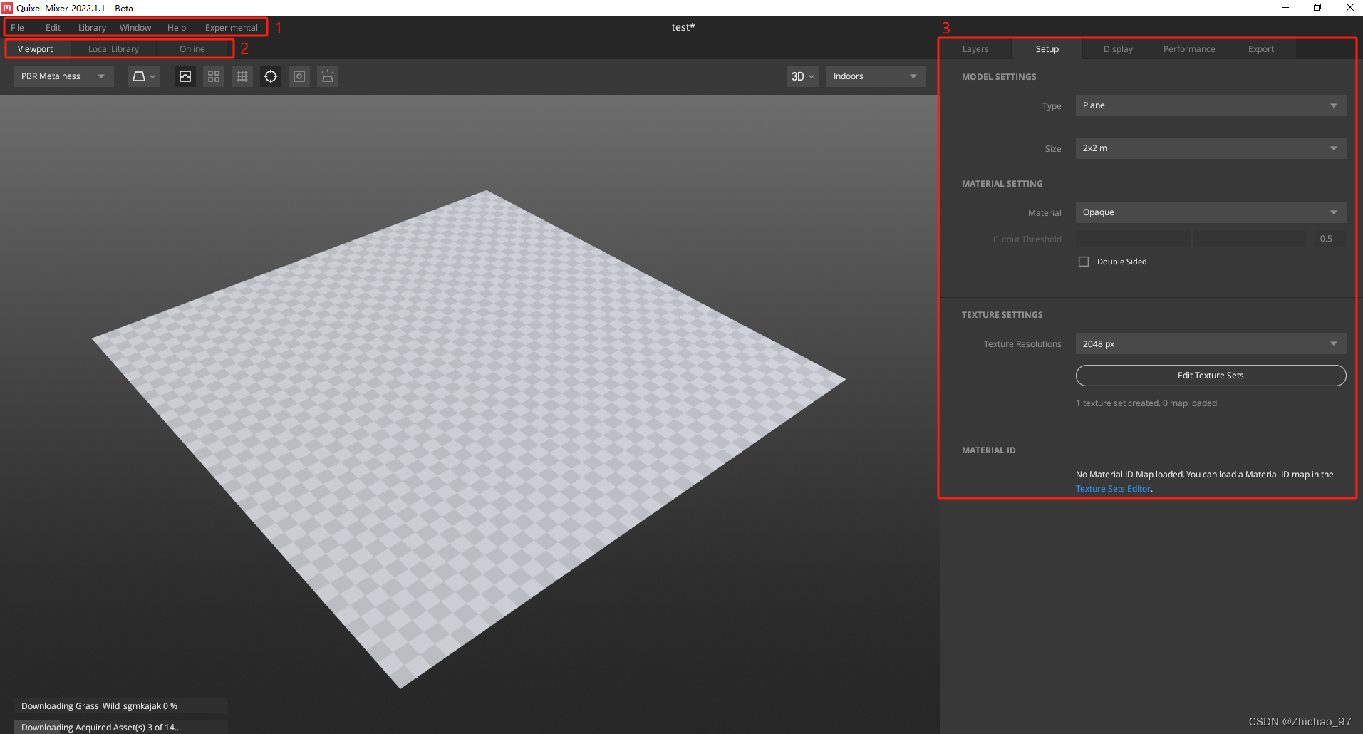This screenshot has height=734, width=1363.
Task: Select the camera capture viewport icon
Action: point(299,76)
